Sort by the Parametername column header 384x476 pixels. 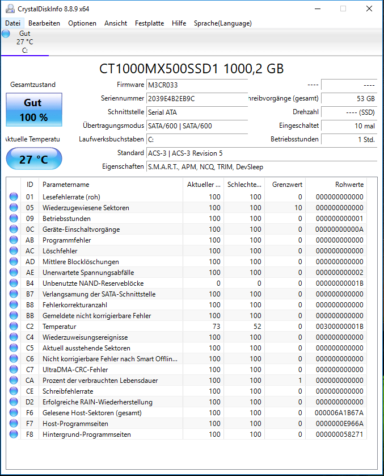point(111,185)
